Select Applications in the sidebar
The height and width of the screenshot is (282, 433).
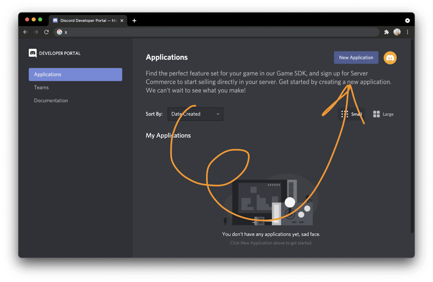[x=75, y=74]
